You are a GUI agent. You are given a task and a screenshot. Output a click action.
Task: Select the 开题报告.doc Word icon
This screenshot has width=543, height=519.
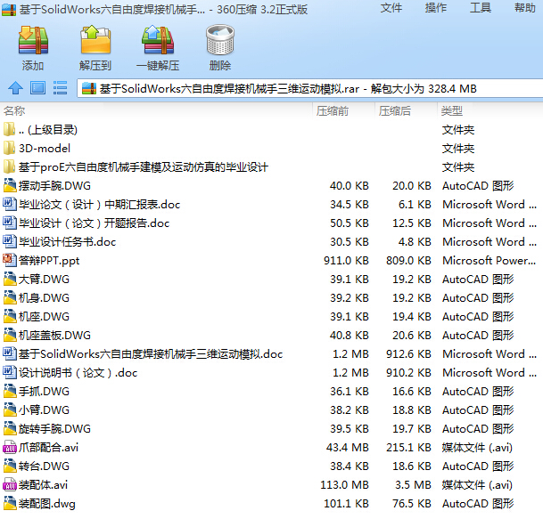pyautogui.click(x=10, y=223)
